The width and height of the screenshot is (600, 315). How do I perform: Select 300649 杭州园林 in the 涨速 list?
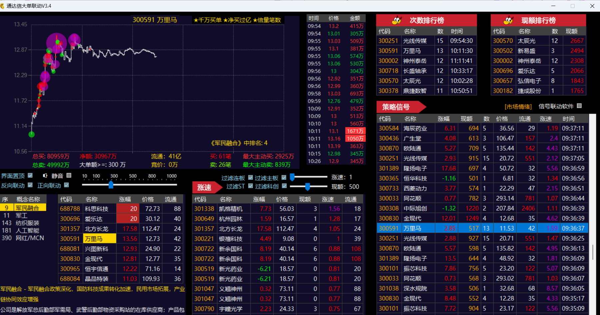[278, 219]
